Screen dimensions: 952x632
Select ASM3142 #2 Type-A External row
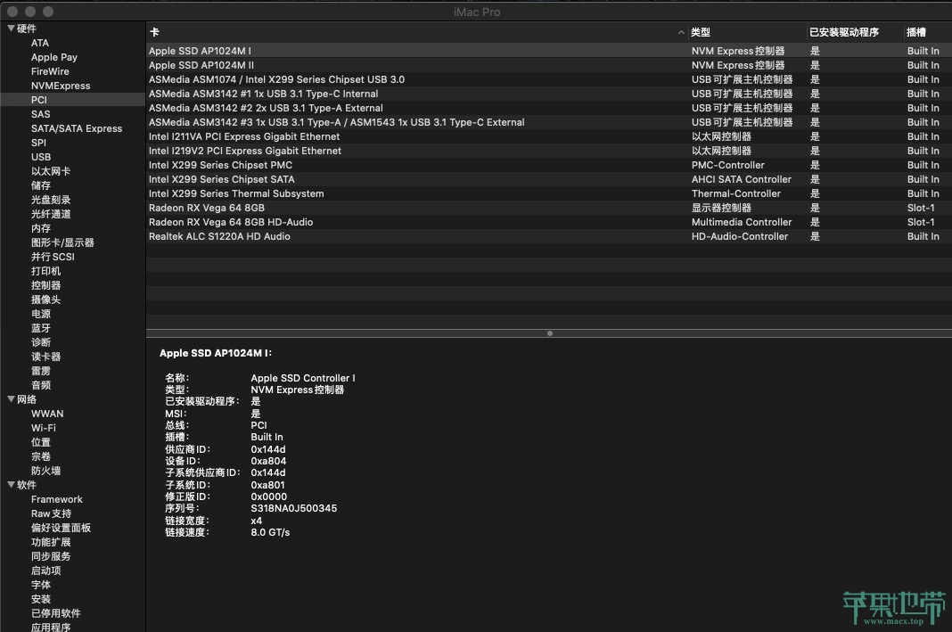549,108
